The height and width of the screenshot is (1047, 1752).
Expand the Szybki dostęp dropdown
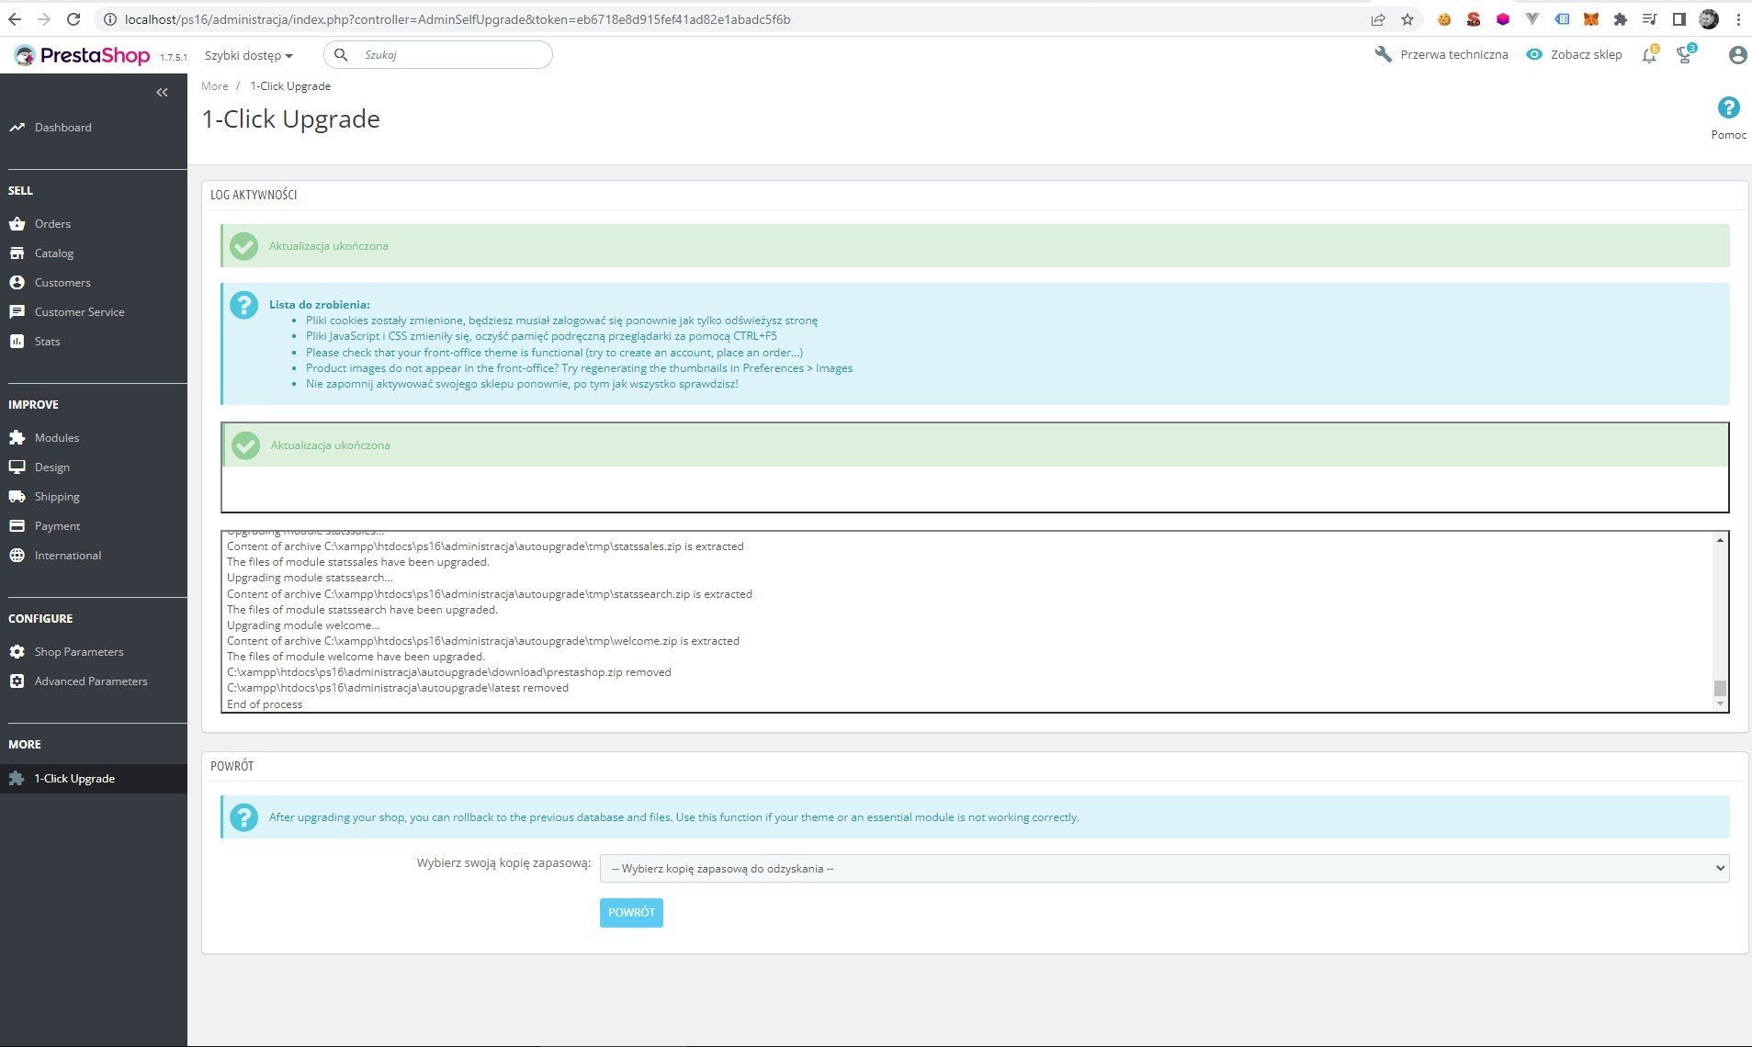(248, 55)
